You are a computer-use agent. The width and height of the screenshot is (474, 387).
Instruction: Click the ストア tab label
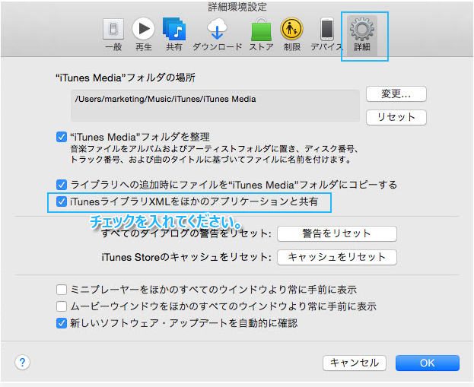point(261,47)
